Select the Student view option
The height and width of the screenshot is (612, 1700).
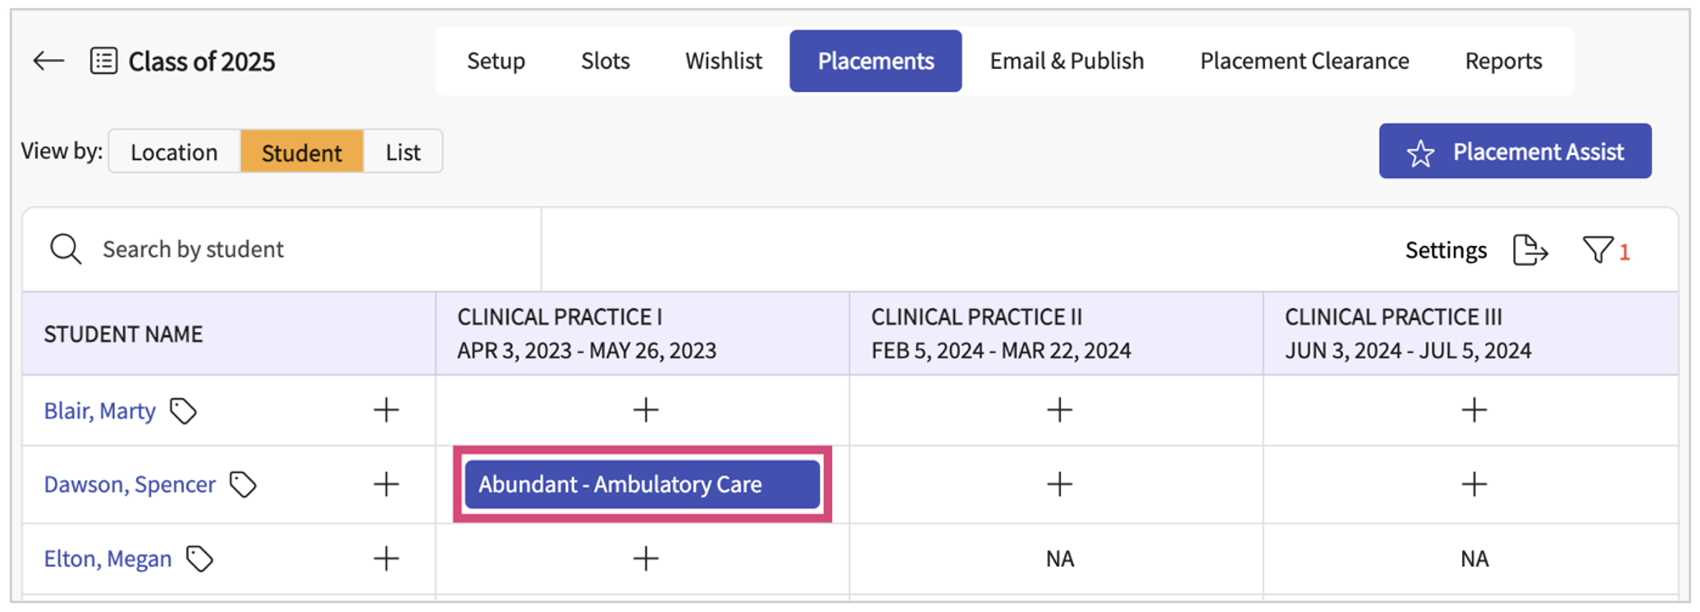pos(302,152)
